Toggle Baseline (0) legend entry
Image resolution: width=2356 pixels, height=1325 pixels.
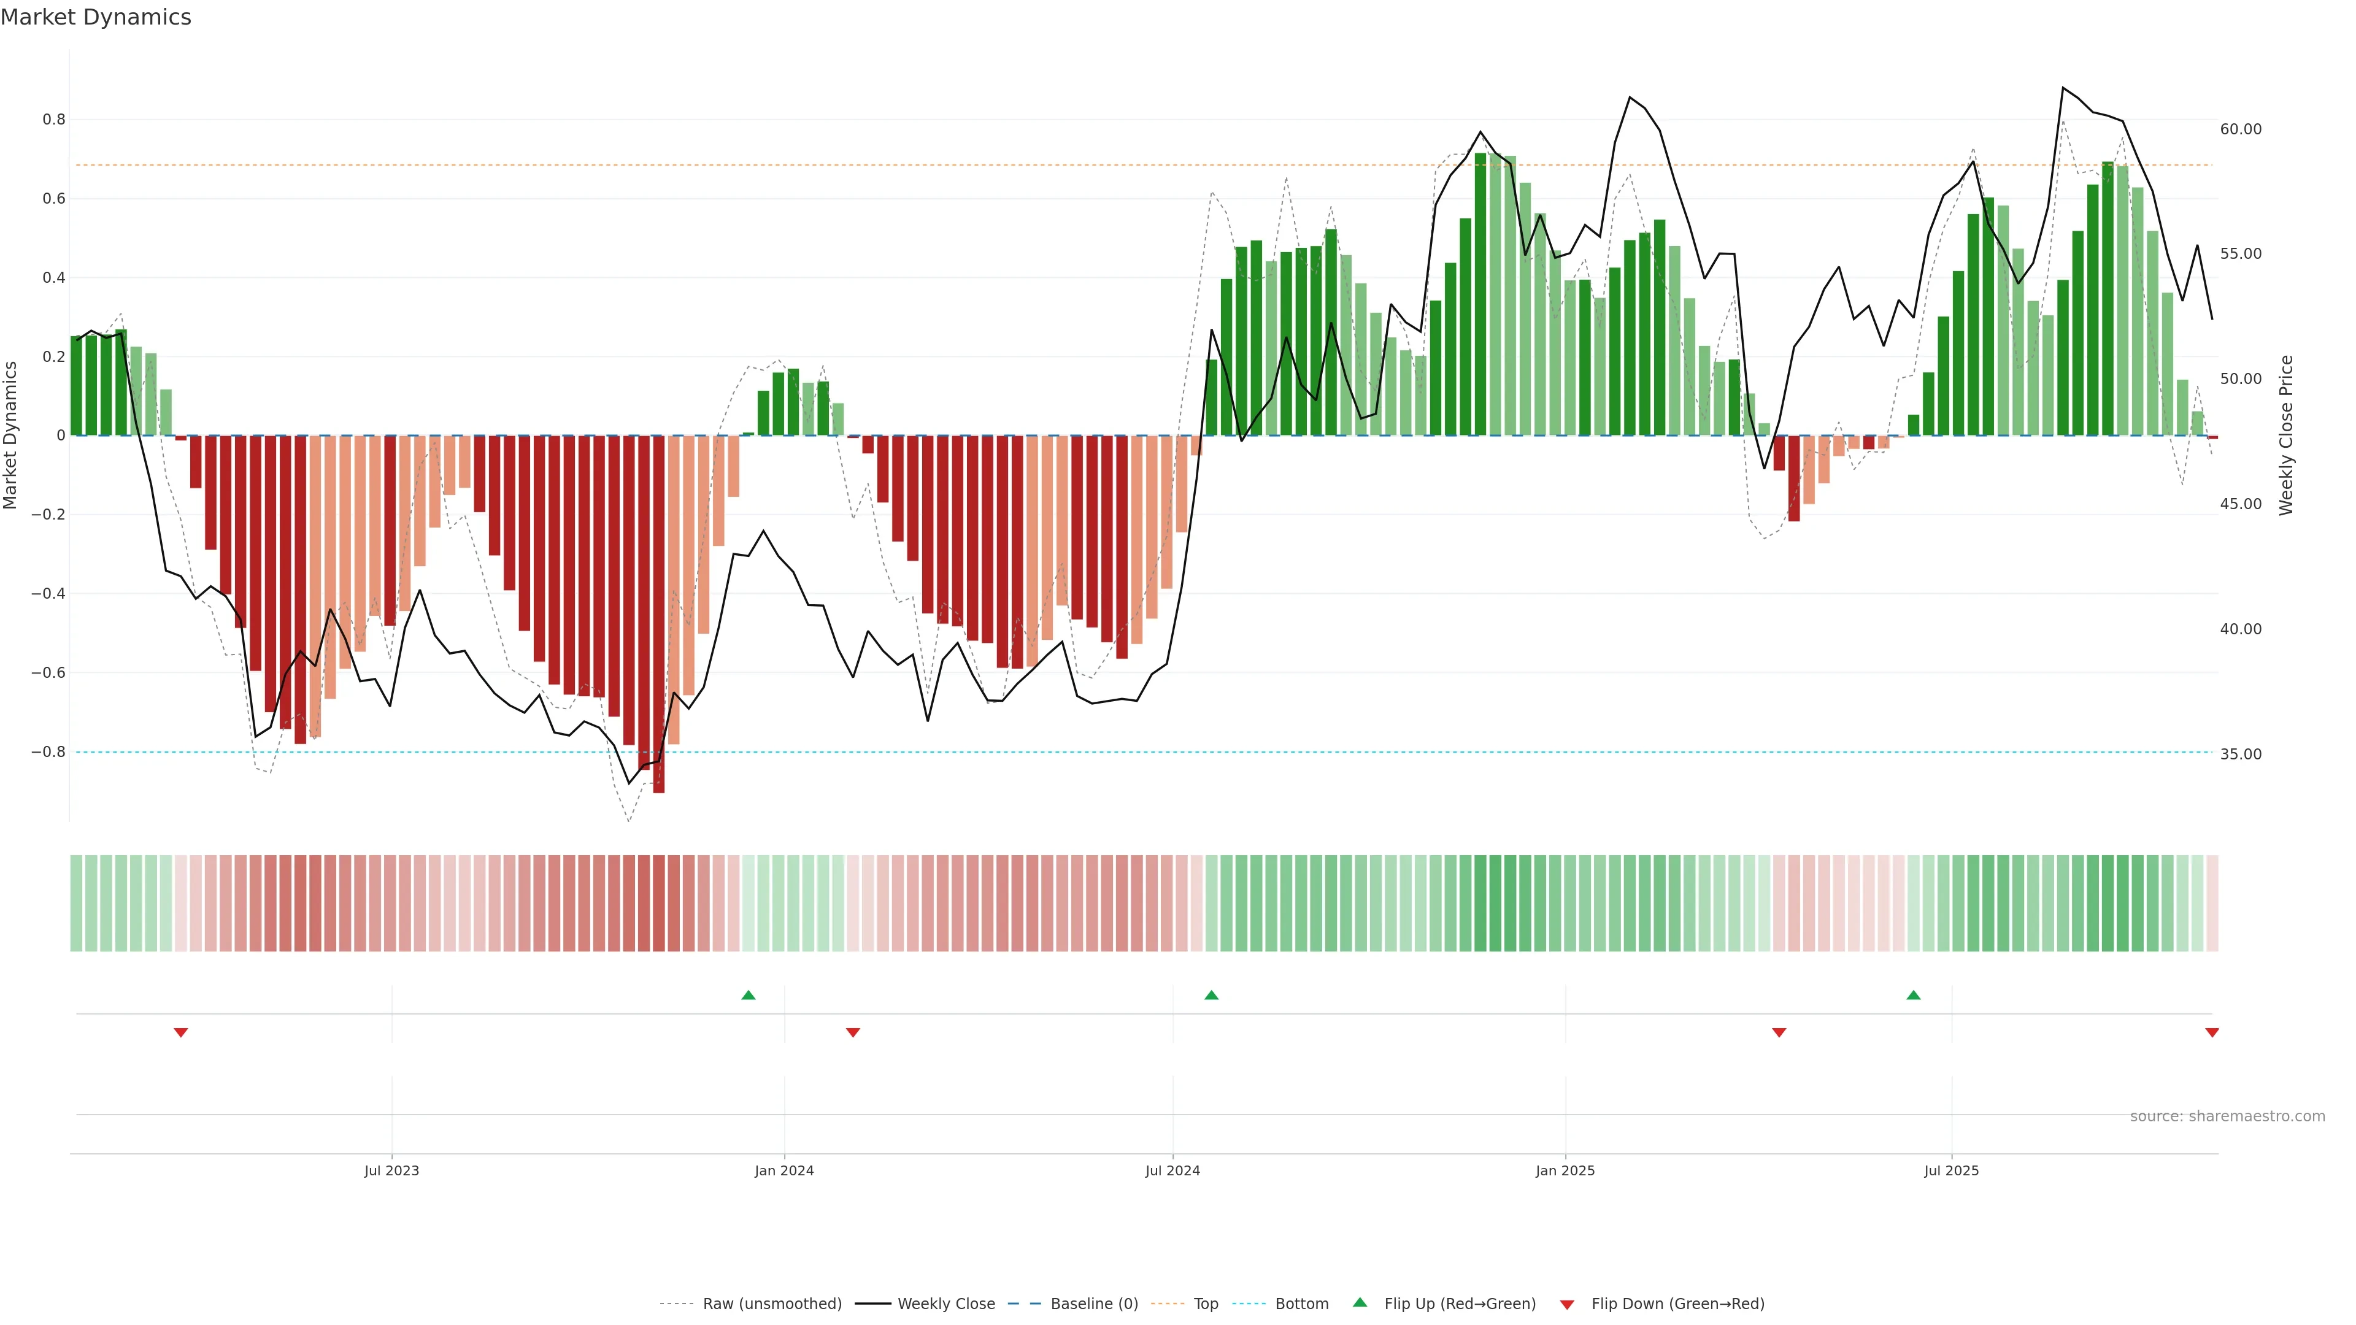pos(1094,1304)
